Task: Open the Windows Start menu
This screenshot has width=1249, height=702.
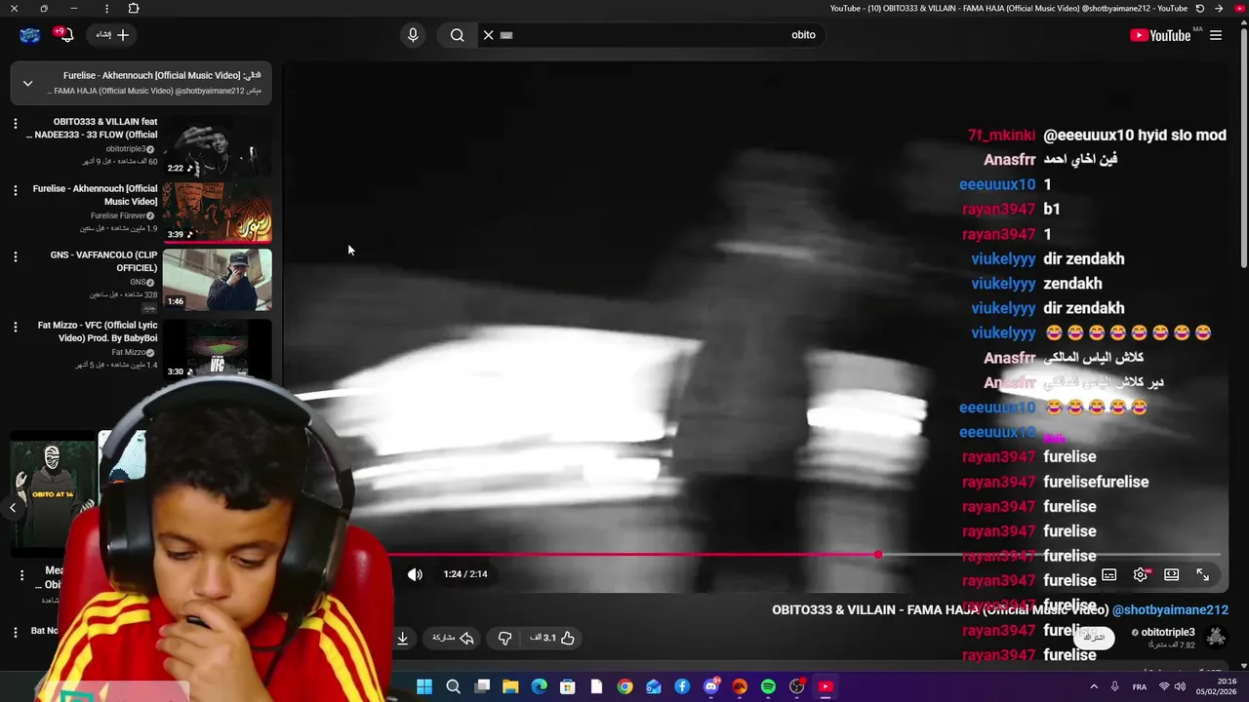Action: pos(424,686)
